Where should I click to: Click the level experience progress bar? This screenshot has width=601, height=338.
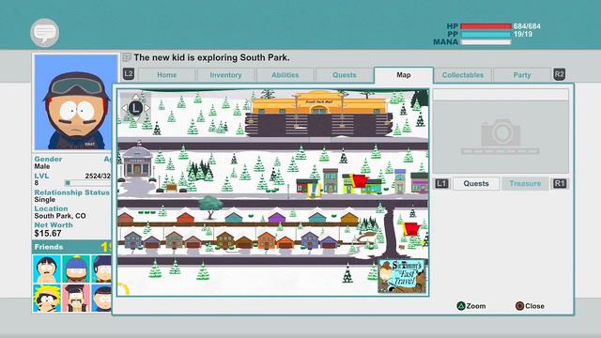coord(88,183)
